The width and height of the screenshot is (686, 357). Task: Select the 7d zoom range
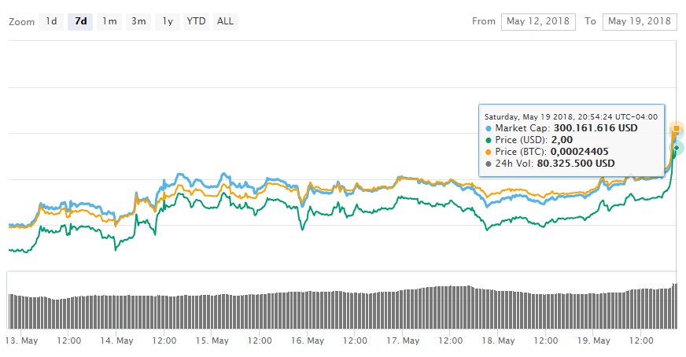click(80, 21)
